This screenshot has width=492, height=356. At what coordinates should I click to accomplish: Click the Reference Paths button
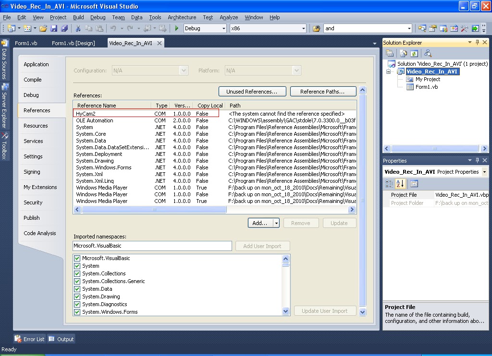click(323, 92)
